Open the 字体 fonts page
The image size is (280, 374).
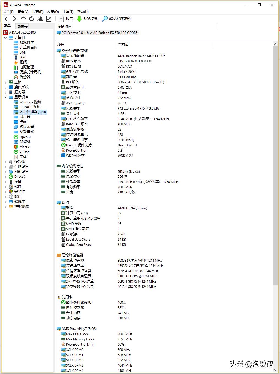click(23, 157)
